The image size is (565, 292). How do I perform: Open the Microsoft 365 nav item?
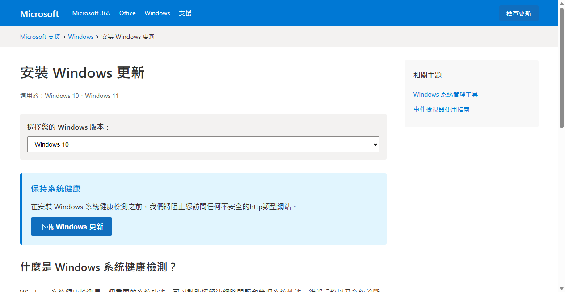click(91, 13)
